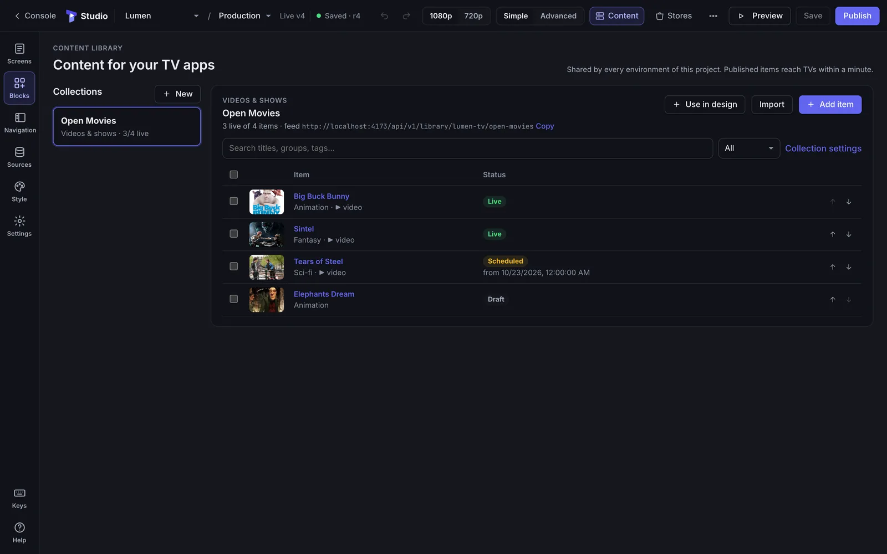Click the Import button

coord(772,105)
